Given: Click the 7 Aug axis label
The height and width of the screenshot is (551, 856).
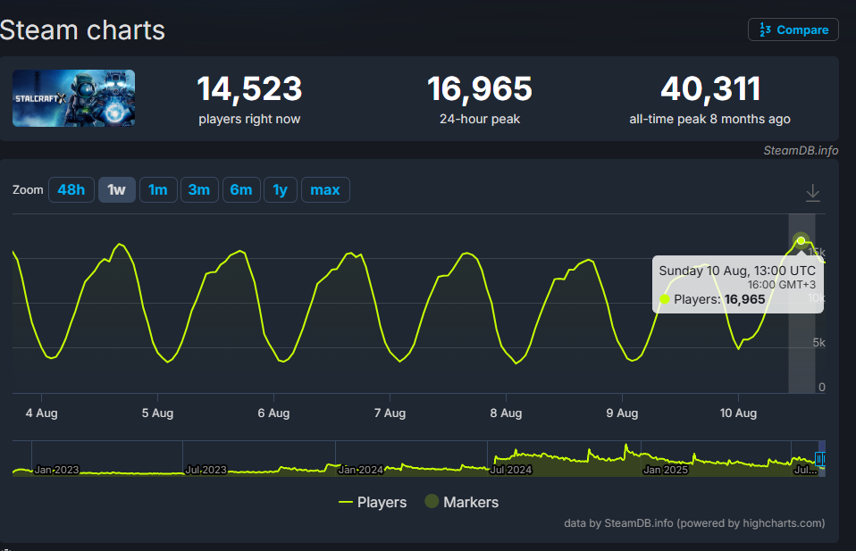Looking at the screenshot, I should tap(390, 413).
